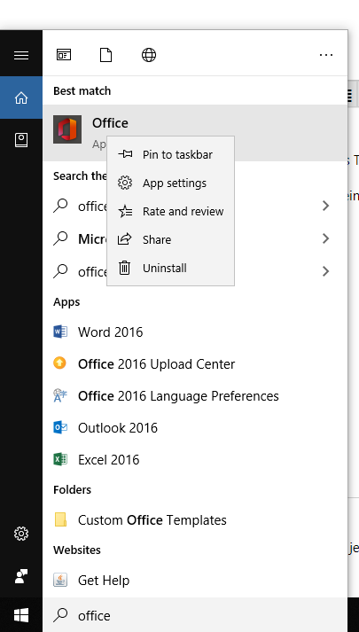
Task: Filter results by Documents icon
Action: click(x=106, y=55)
